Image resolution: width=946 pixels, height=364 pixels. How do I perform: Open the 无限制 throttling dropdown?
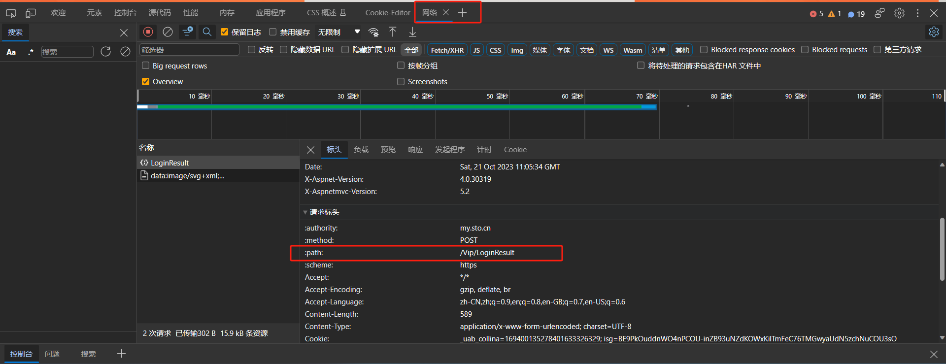(x=339, y=32)
